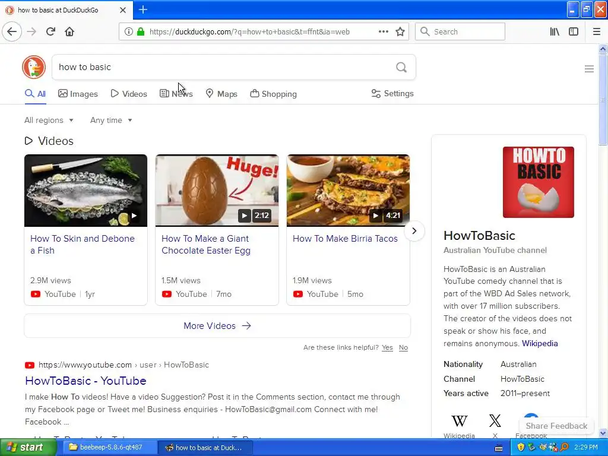Open 'How To Make a Giant Chocolate Easter Egg'
608x456 pixels.
tap(206, 244)
